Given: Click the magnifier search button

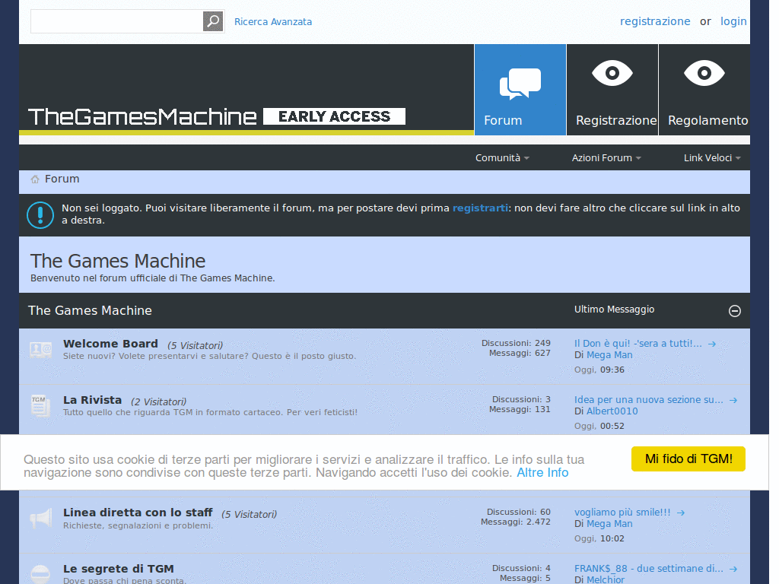Looking at the screenshot, I should [213, 21].
